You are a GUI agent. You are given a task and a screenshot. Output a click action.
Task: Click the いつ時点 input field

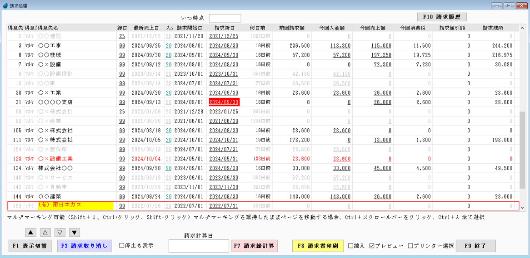(x=225, y=18)
